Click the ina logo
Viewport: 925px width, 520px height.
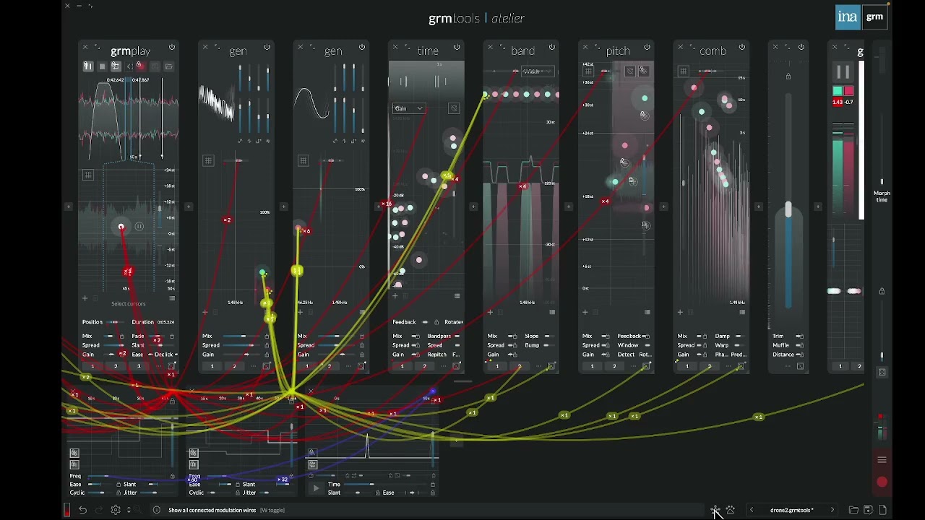pyautogui.click(x=848, y=17)
